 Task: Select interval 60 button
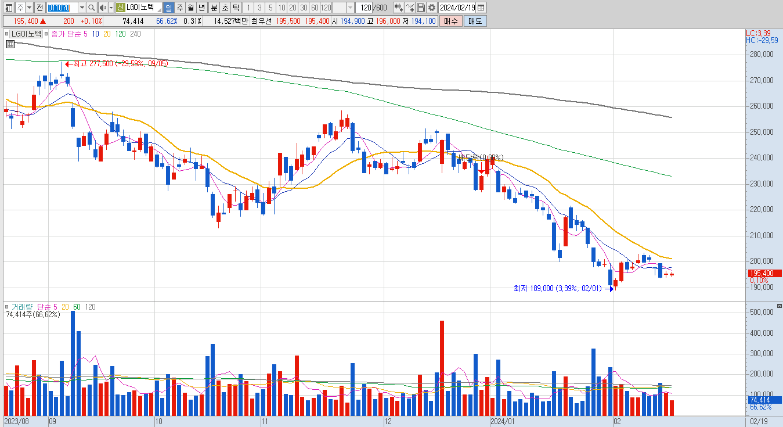[315, 8]
